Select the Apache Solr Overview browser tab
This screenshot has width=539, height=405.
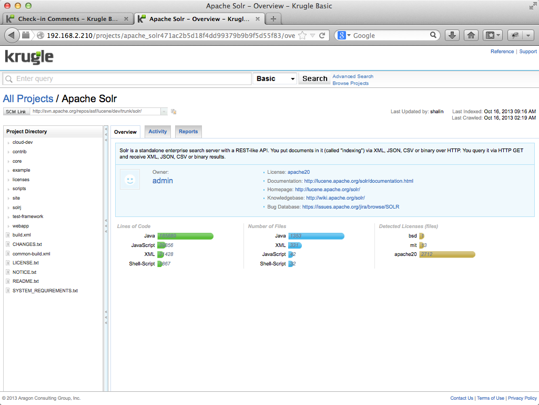[199, 19]
